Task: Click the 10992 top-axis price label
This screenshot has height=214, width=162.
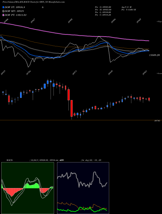Action: click(70, 21)
